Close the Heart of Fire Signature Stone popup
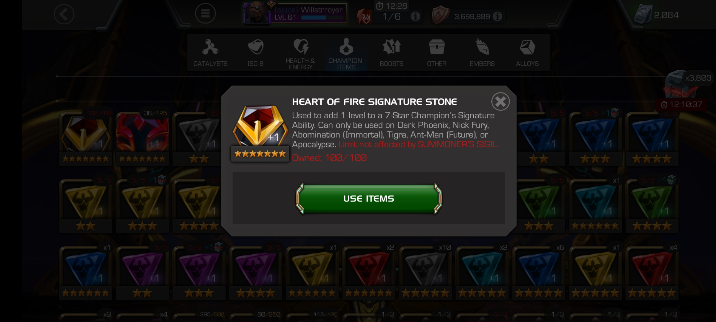Viewport: 716px width, 322px height. (x=500, y=102)
